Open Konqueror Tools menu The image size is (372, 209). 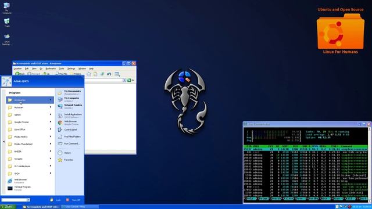click(x=62, y=69)
